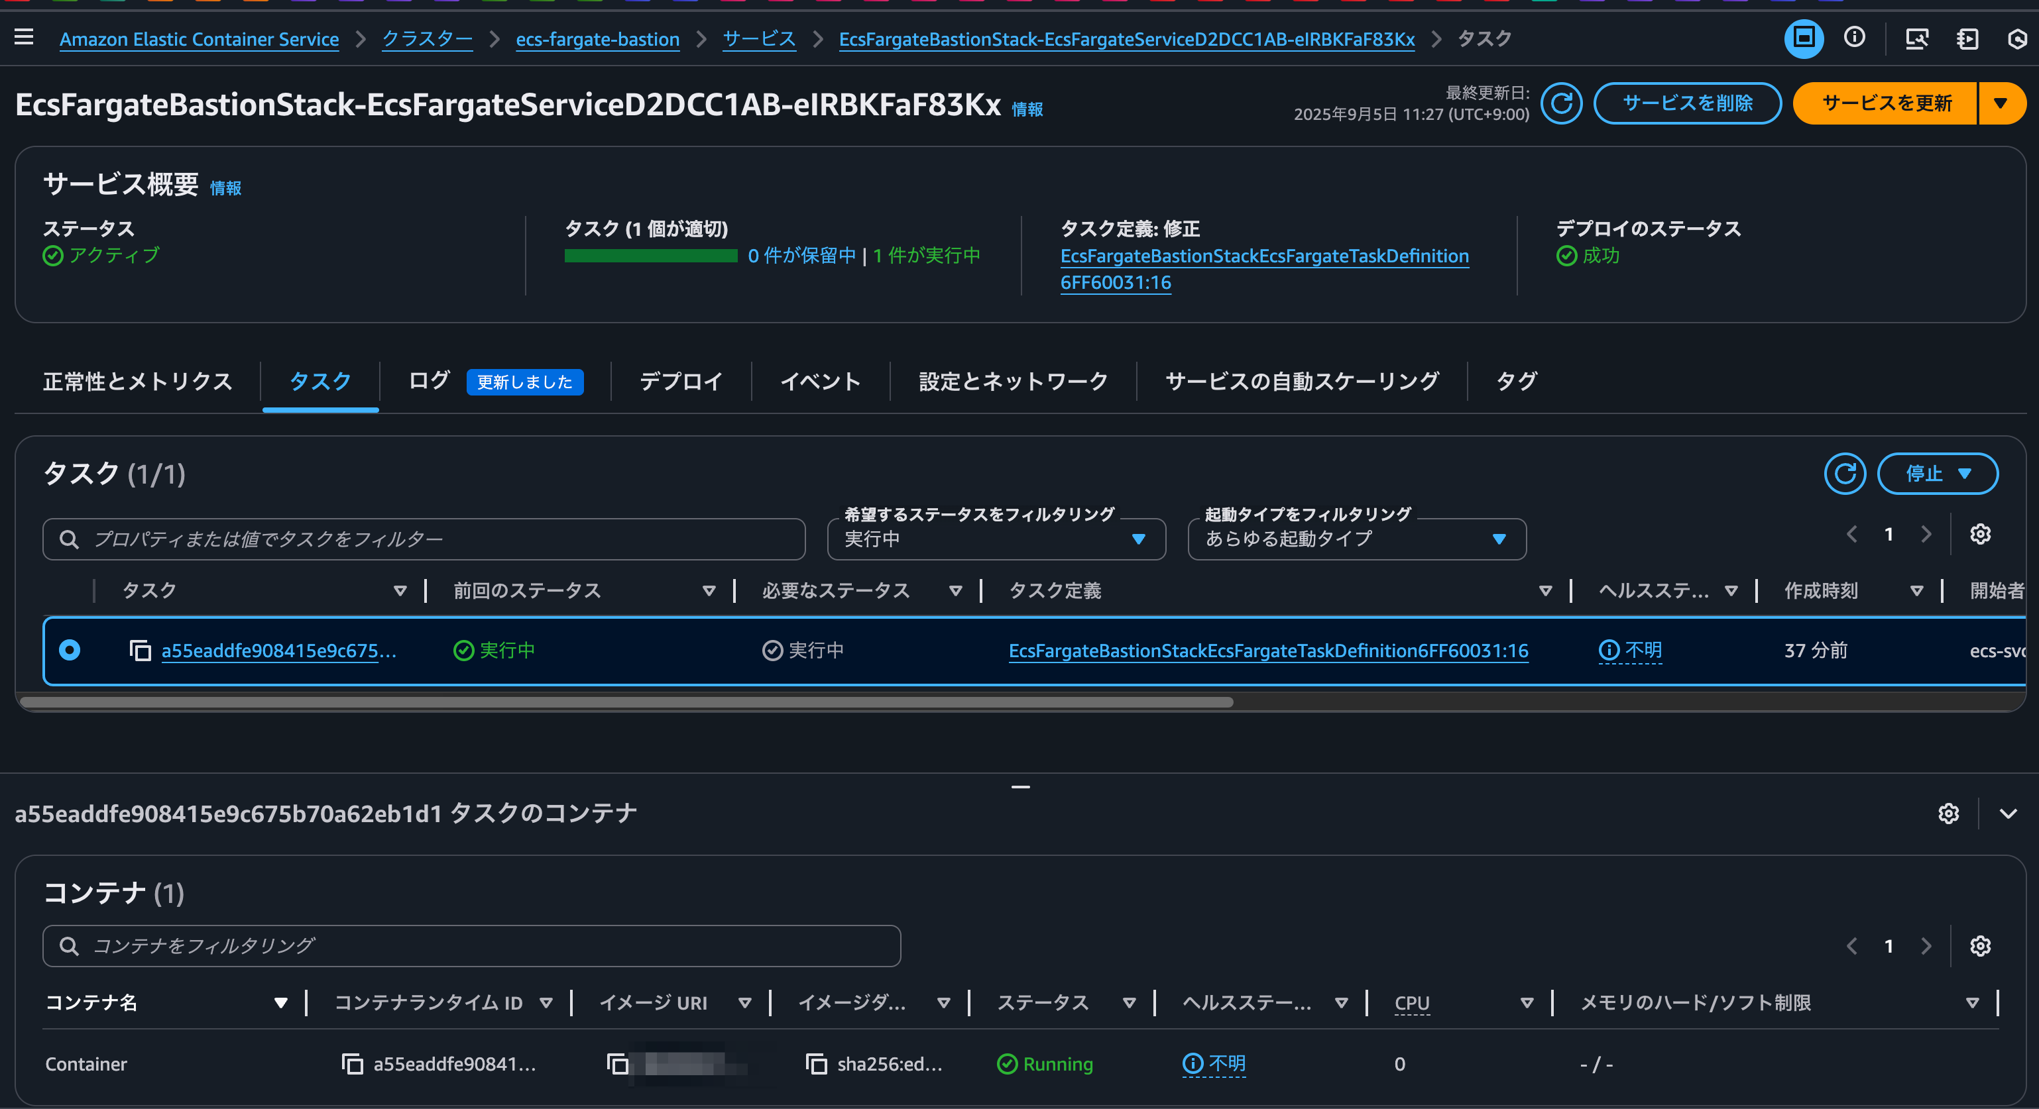Sort by タスク column arrow
Image resolution: width=2039 pixels, height=1109 pixels.
click(400, 591)
